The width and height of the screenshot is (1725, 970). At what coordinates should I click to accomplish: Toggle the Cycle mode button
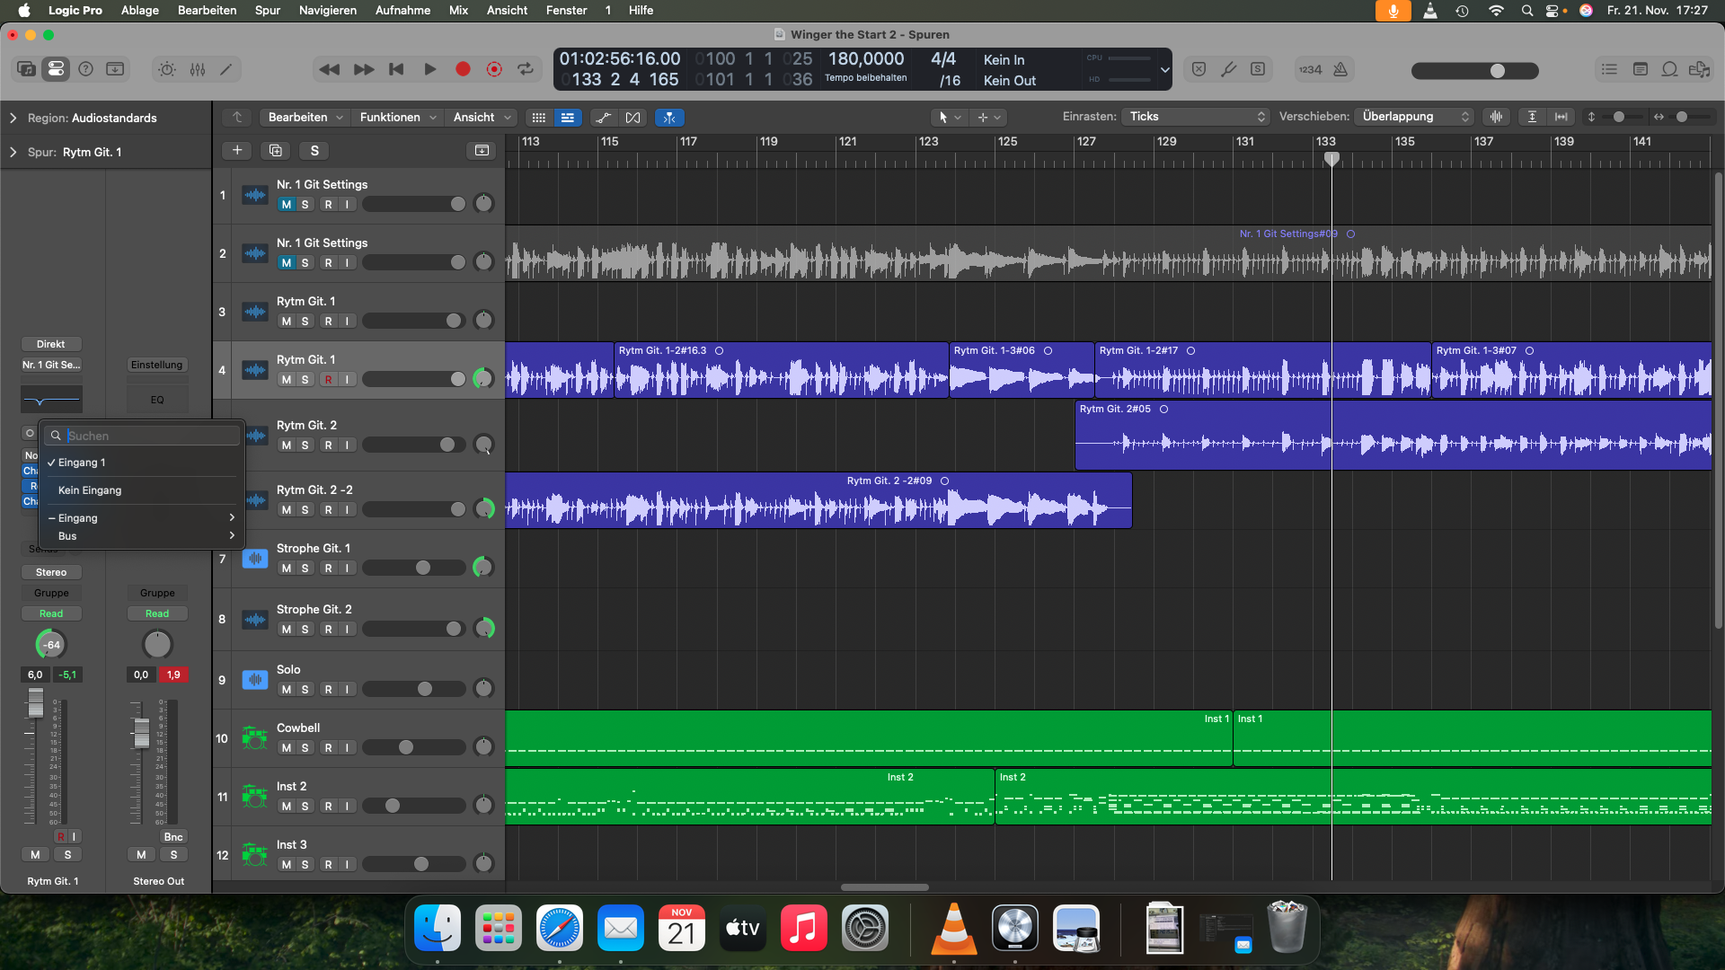526,69
